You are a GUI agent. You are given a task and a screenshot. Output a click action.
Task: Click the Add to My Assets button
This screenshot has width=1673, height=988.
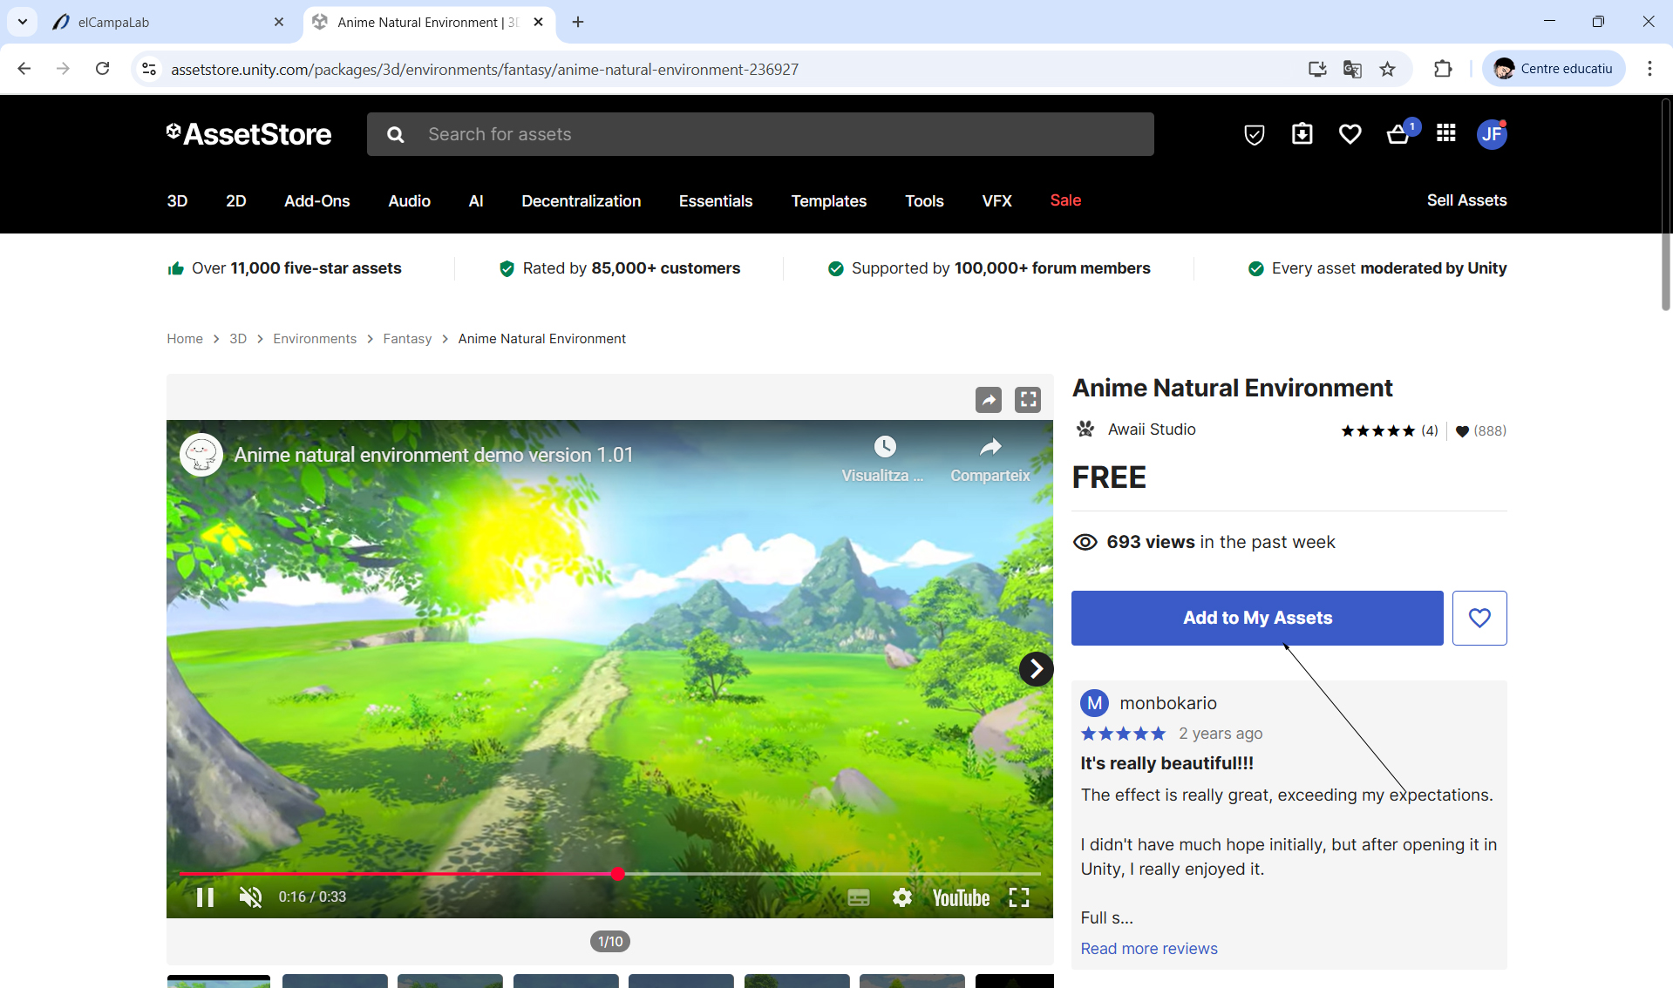(x=1256, y=618)
